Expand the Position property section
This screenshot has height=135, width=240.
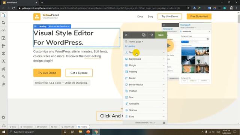(145, 91)
